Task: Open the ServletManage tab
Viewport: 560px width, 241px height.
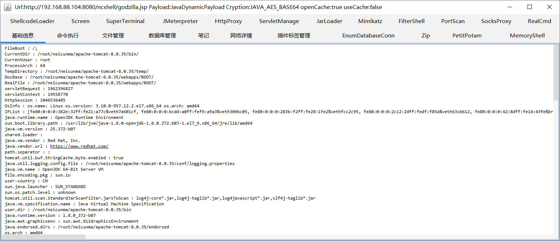Action: coord(279,21)
